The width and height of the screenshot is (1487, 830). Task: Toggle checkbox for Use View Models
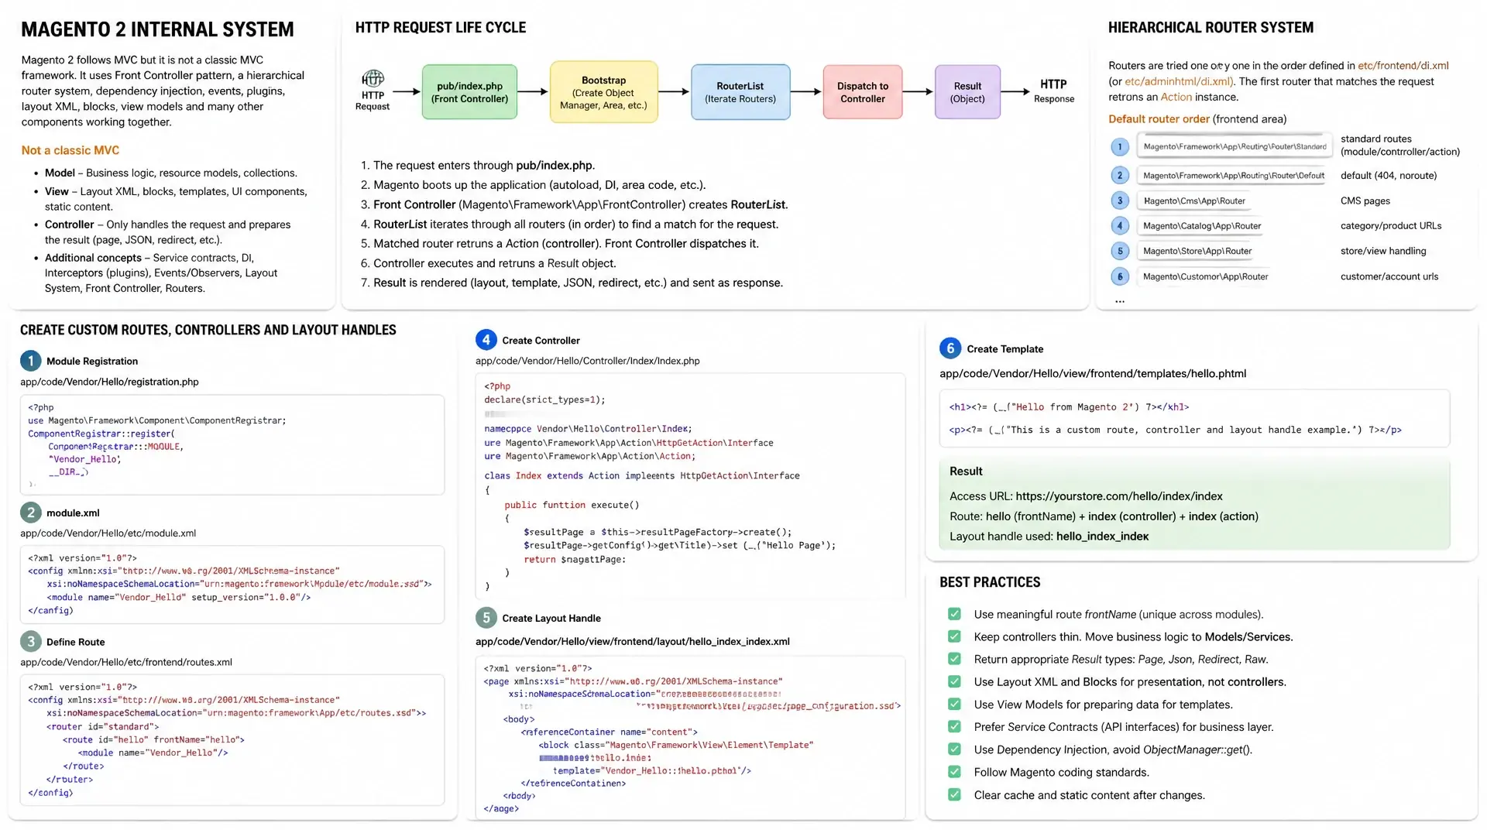click(x=954, y=705)
